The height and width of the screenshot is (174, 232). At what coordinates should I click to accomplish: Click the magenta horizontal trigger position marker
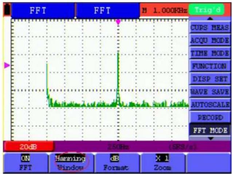(118, 22)
